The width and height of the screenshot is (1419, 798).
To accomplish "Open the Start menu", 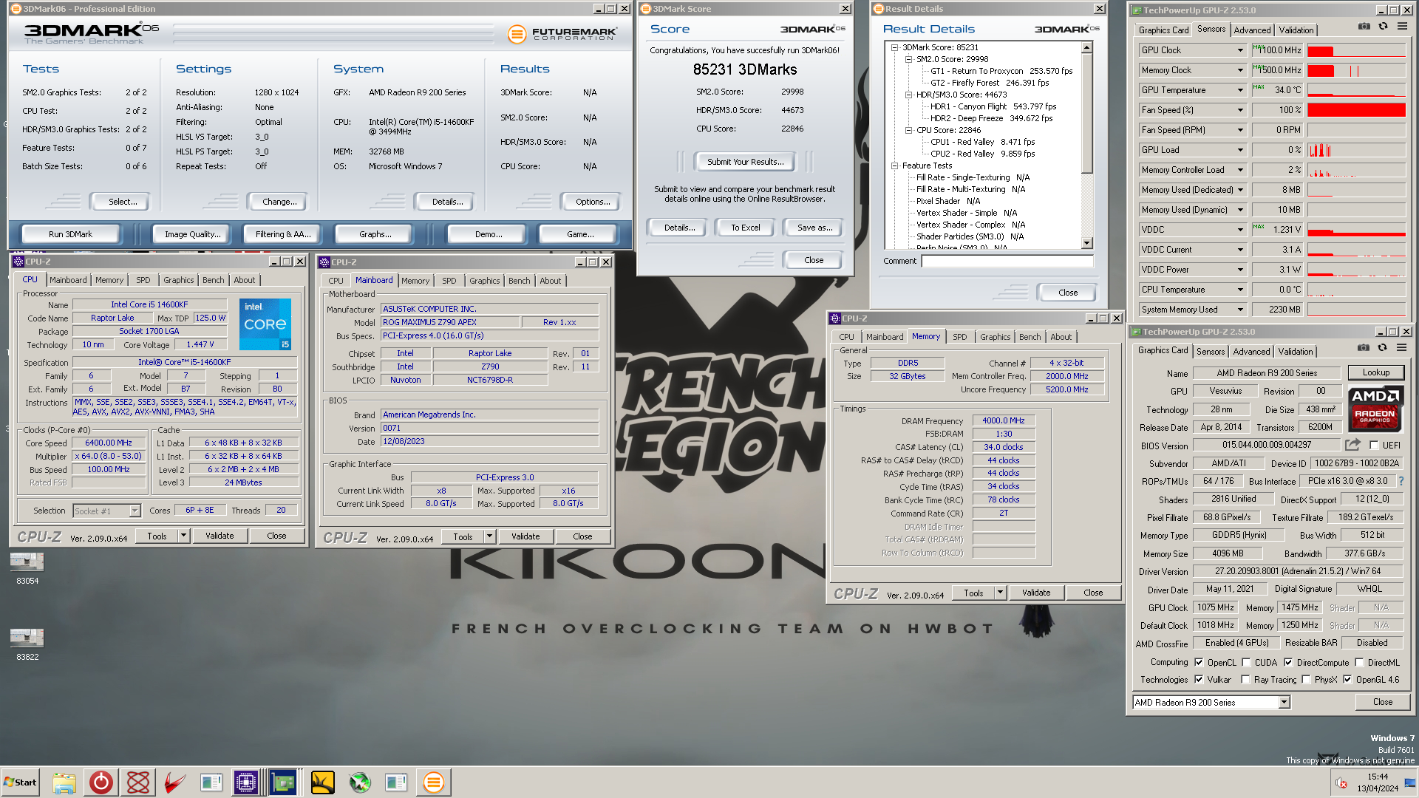I will (20, 782).
